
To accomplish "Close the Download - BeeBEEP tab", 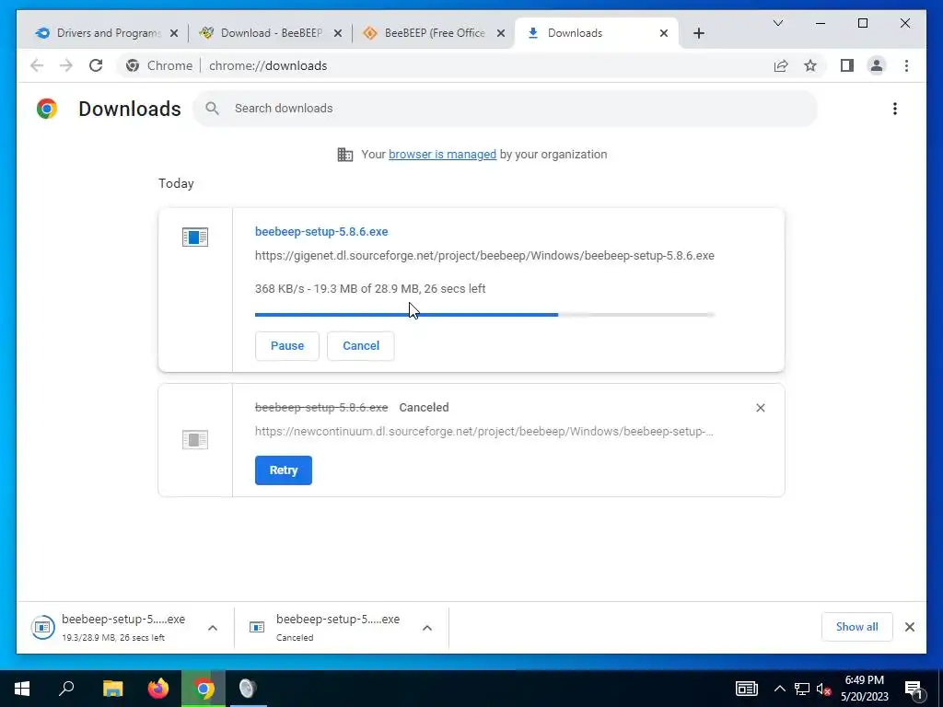I will pos(338,33).
